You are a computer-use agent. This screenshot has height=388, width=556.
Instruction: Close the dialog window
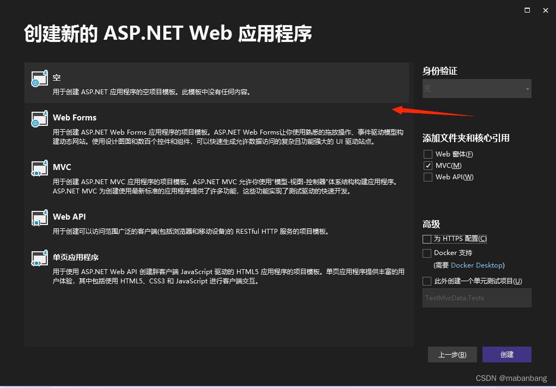pos(546,10)
